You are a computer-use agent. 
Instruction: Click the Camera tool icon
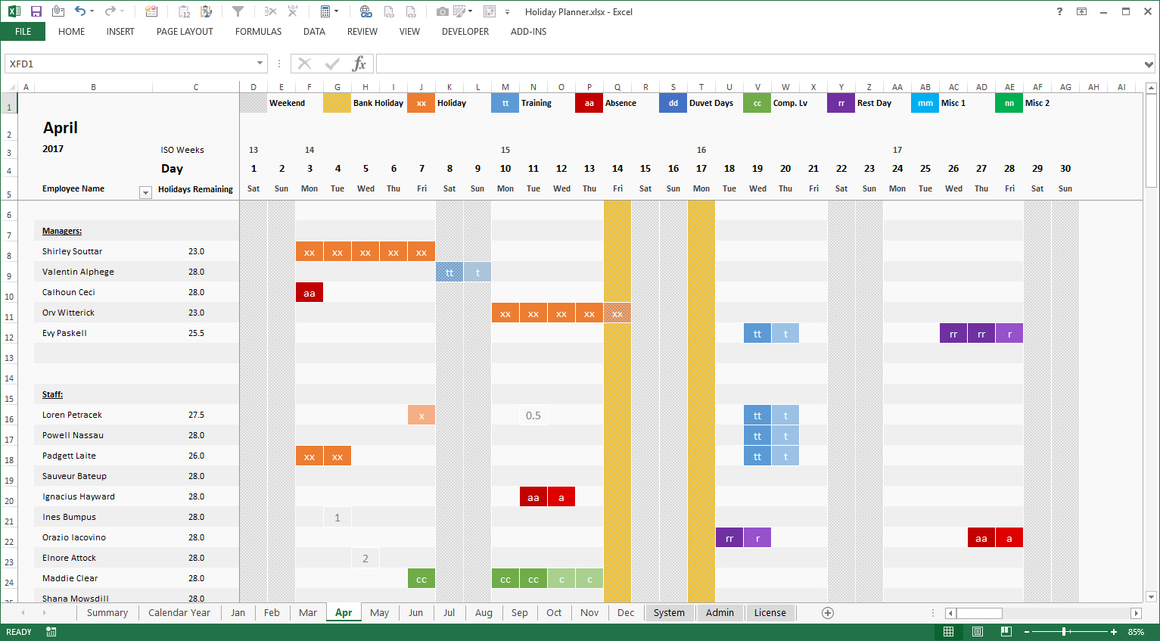[442, 11]
